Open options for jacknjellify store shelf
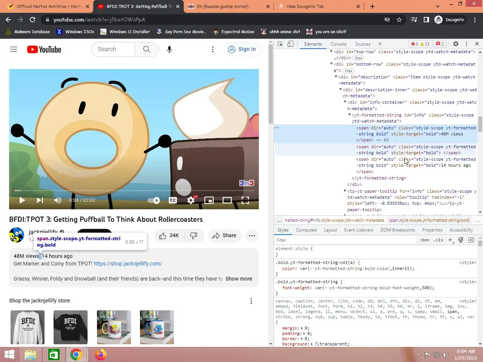Screen dimensions: 483x362 tap(251, 301)
